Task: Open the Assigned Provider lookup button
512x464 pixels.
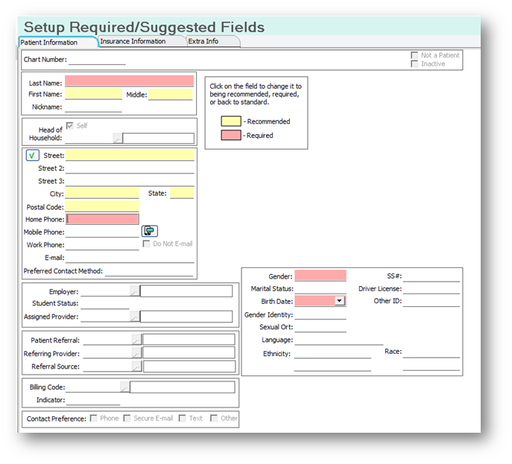Action: click(135, 317)
